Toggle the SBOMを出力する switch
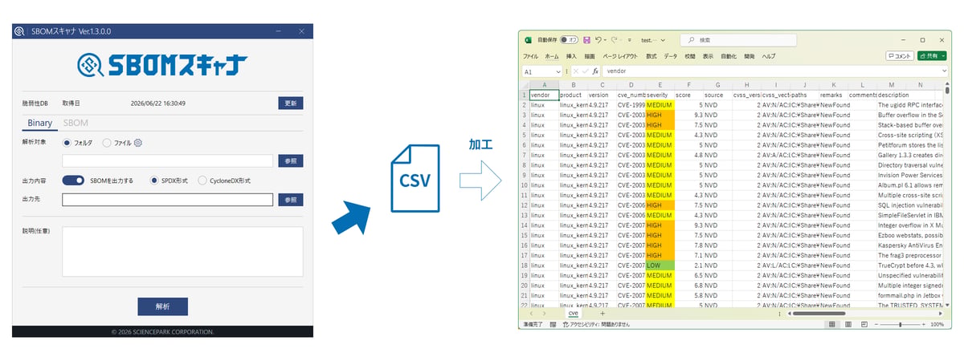The width and height of the screenshot is (964, 361). point(73,180)
